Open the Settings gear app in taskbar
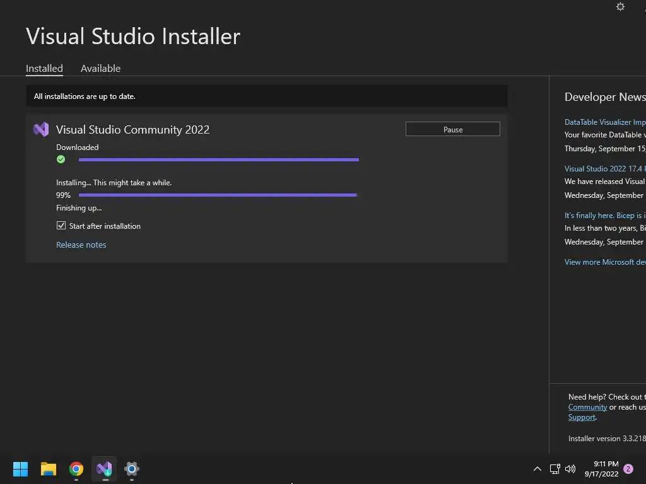 (132, 469)
